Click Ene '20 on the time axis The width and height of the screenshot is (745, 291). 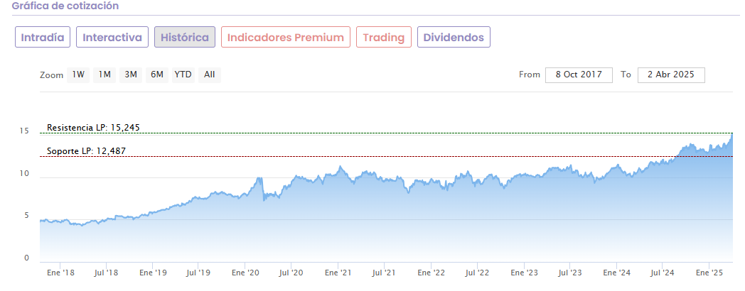pos(248,273)
